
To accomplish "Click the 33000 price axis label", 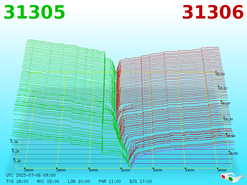I will (x=190, y=170).
